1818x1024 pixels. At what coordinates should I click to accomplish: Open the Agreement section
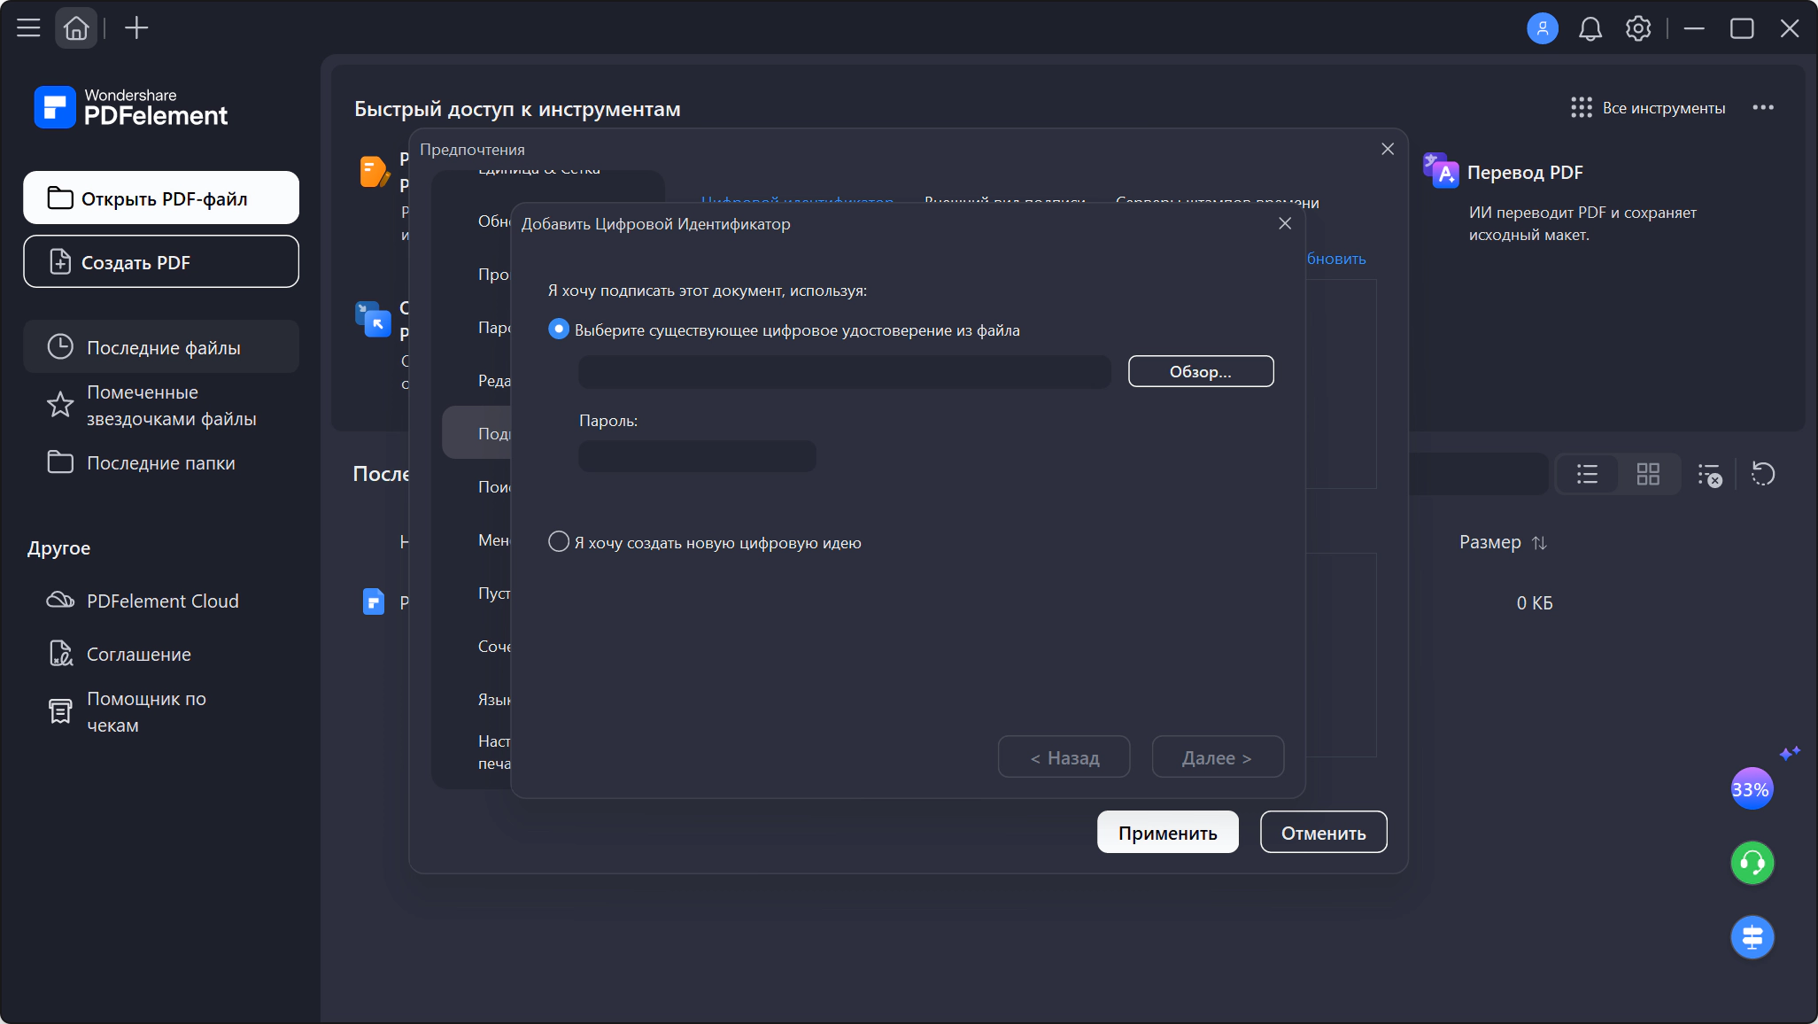pos(161,654)
